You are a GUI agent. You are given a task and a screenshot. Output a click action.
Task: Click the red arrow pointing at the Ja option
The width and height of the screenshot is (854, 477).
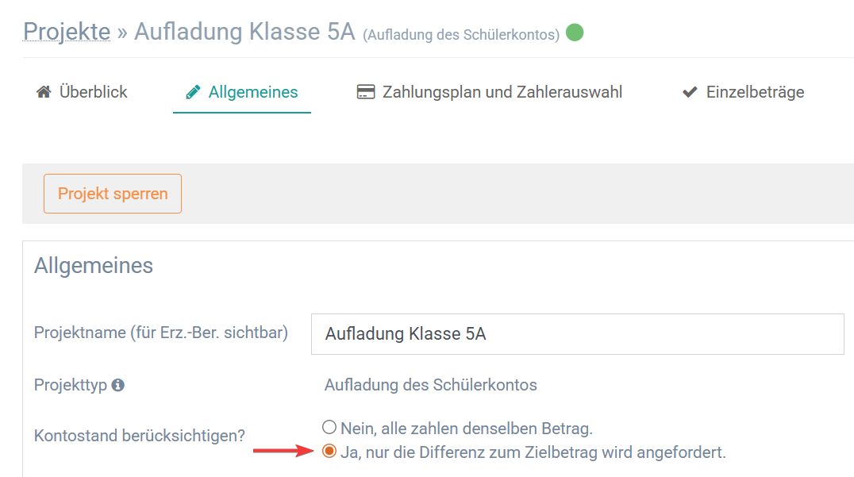[x=283, y=450]
